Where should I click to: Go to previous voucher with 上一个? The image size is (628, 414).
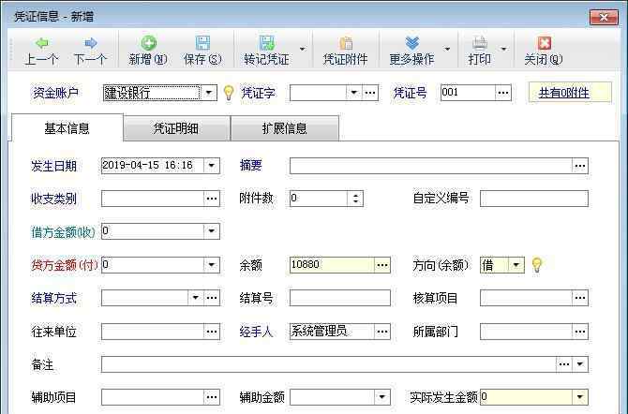tap(41, 51)
